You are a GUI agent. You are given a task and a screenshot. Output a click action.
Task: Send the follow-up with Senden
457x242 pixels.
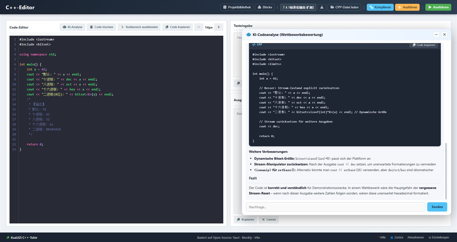pos(437,207)
